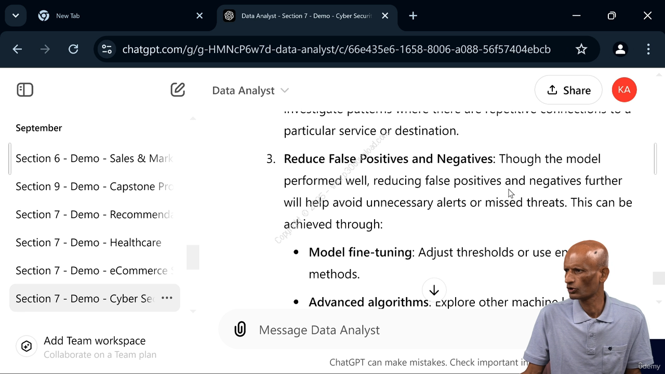Open the KA account avatar menu
The height and width of the screenshot is (374, 665).
point(624,90)
